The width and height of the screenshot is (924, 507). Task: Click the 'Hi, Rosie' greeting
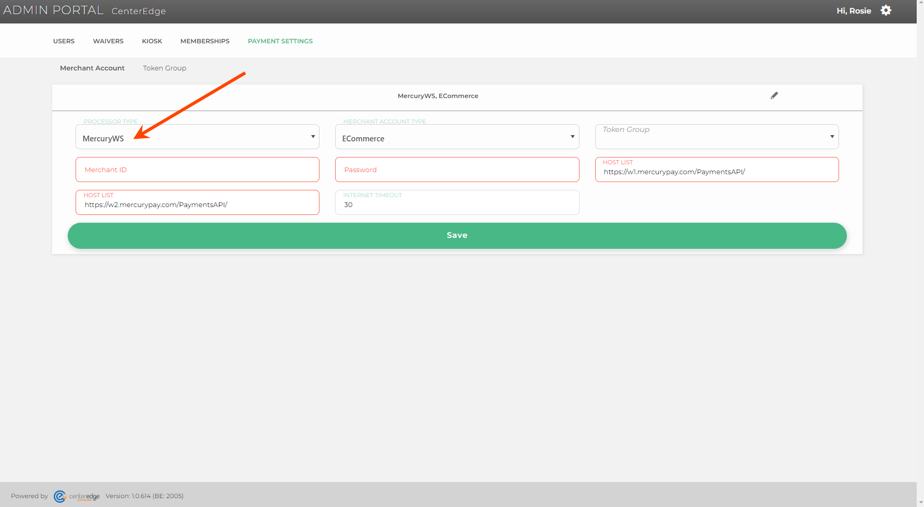[x=854, y=11]
